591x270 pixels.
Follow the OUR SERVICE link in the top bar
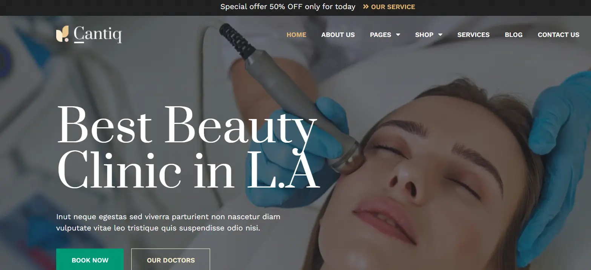pyautogui.click(x=393, y=7)
